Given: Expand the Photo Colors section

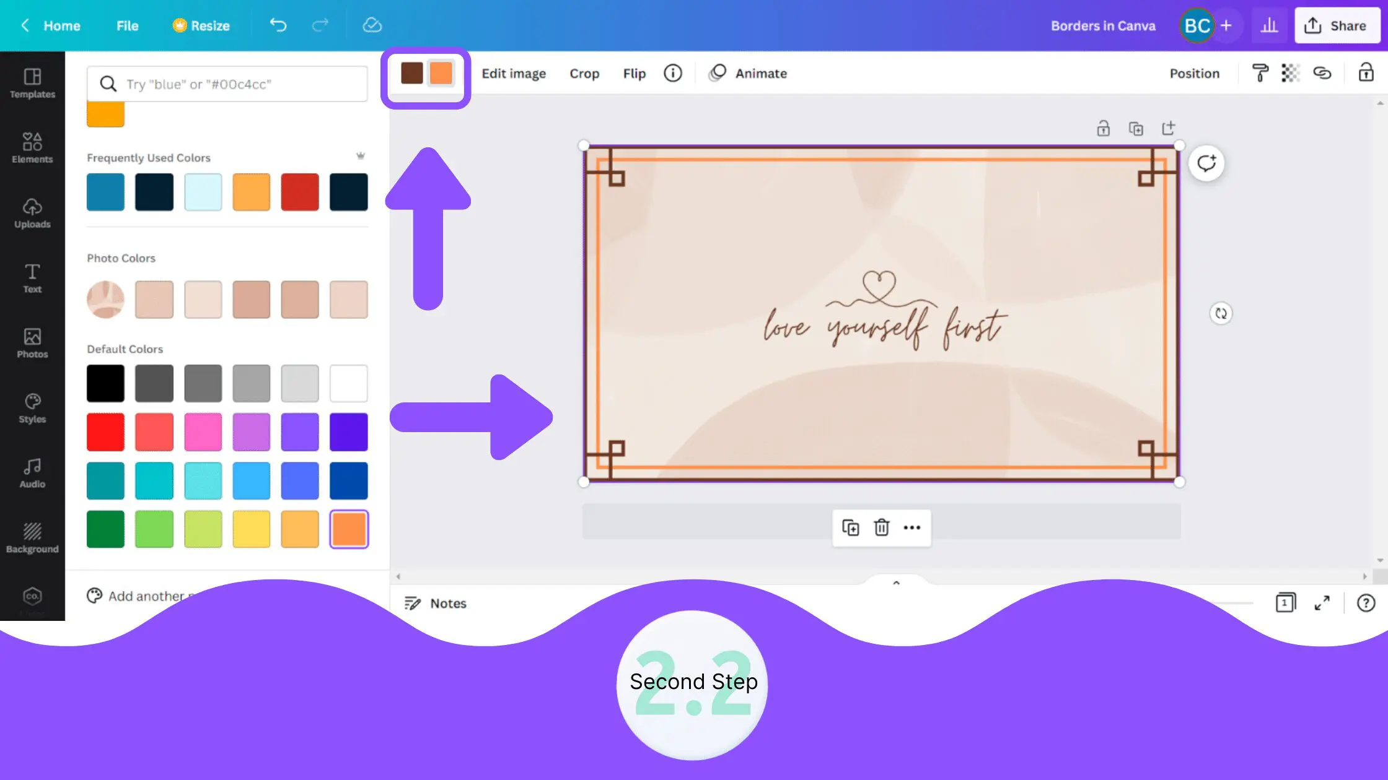Looking at the screenshot, I should (121, 257).
